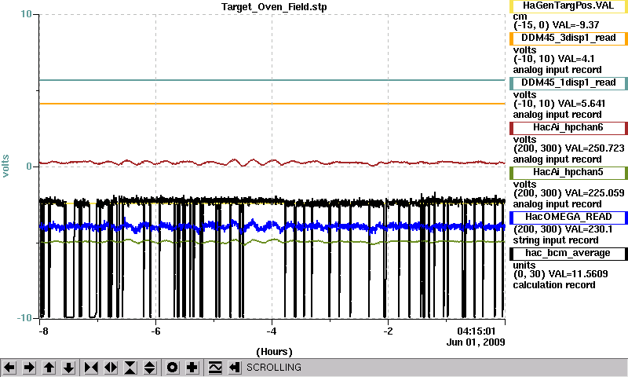Click the 'string input record' description text
The image size is (628, 377).
(556, 240)
